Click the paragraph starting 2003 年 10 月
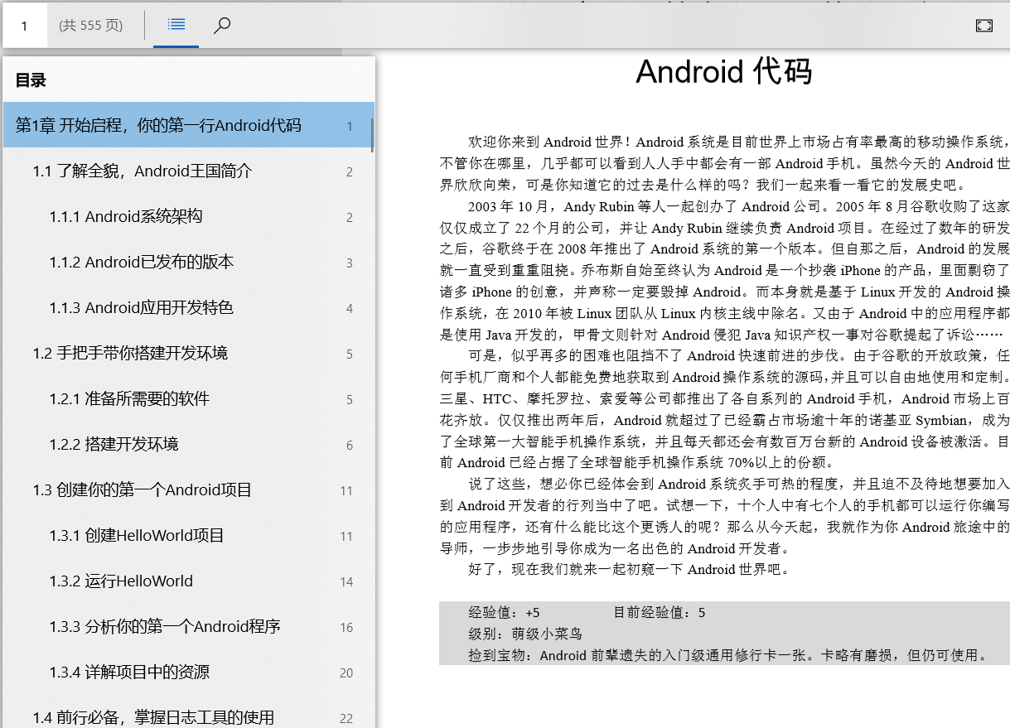The height and width of the screenshot is (728, 1010). tap(725, 271)
